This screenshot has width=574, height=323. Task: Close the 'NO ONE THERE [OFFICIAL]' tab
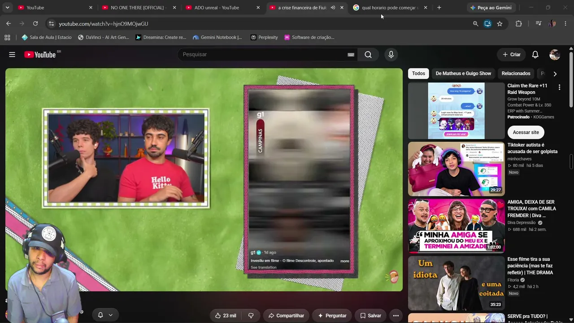174,8
